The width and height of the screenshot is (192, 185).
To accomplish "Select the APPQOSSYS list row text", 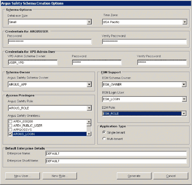I will 23,130.
